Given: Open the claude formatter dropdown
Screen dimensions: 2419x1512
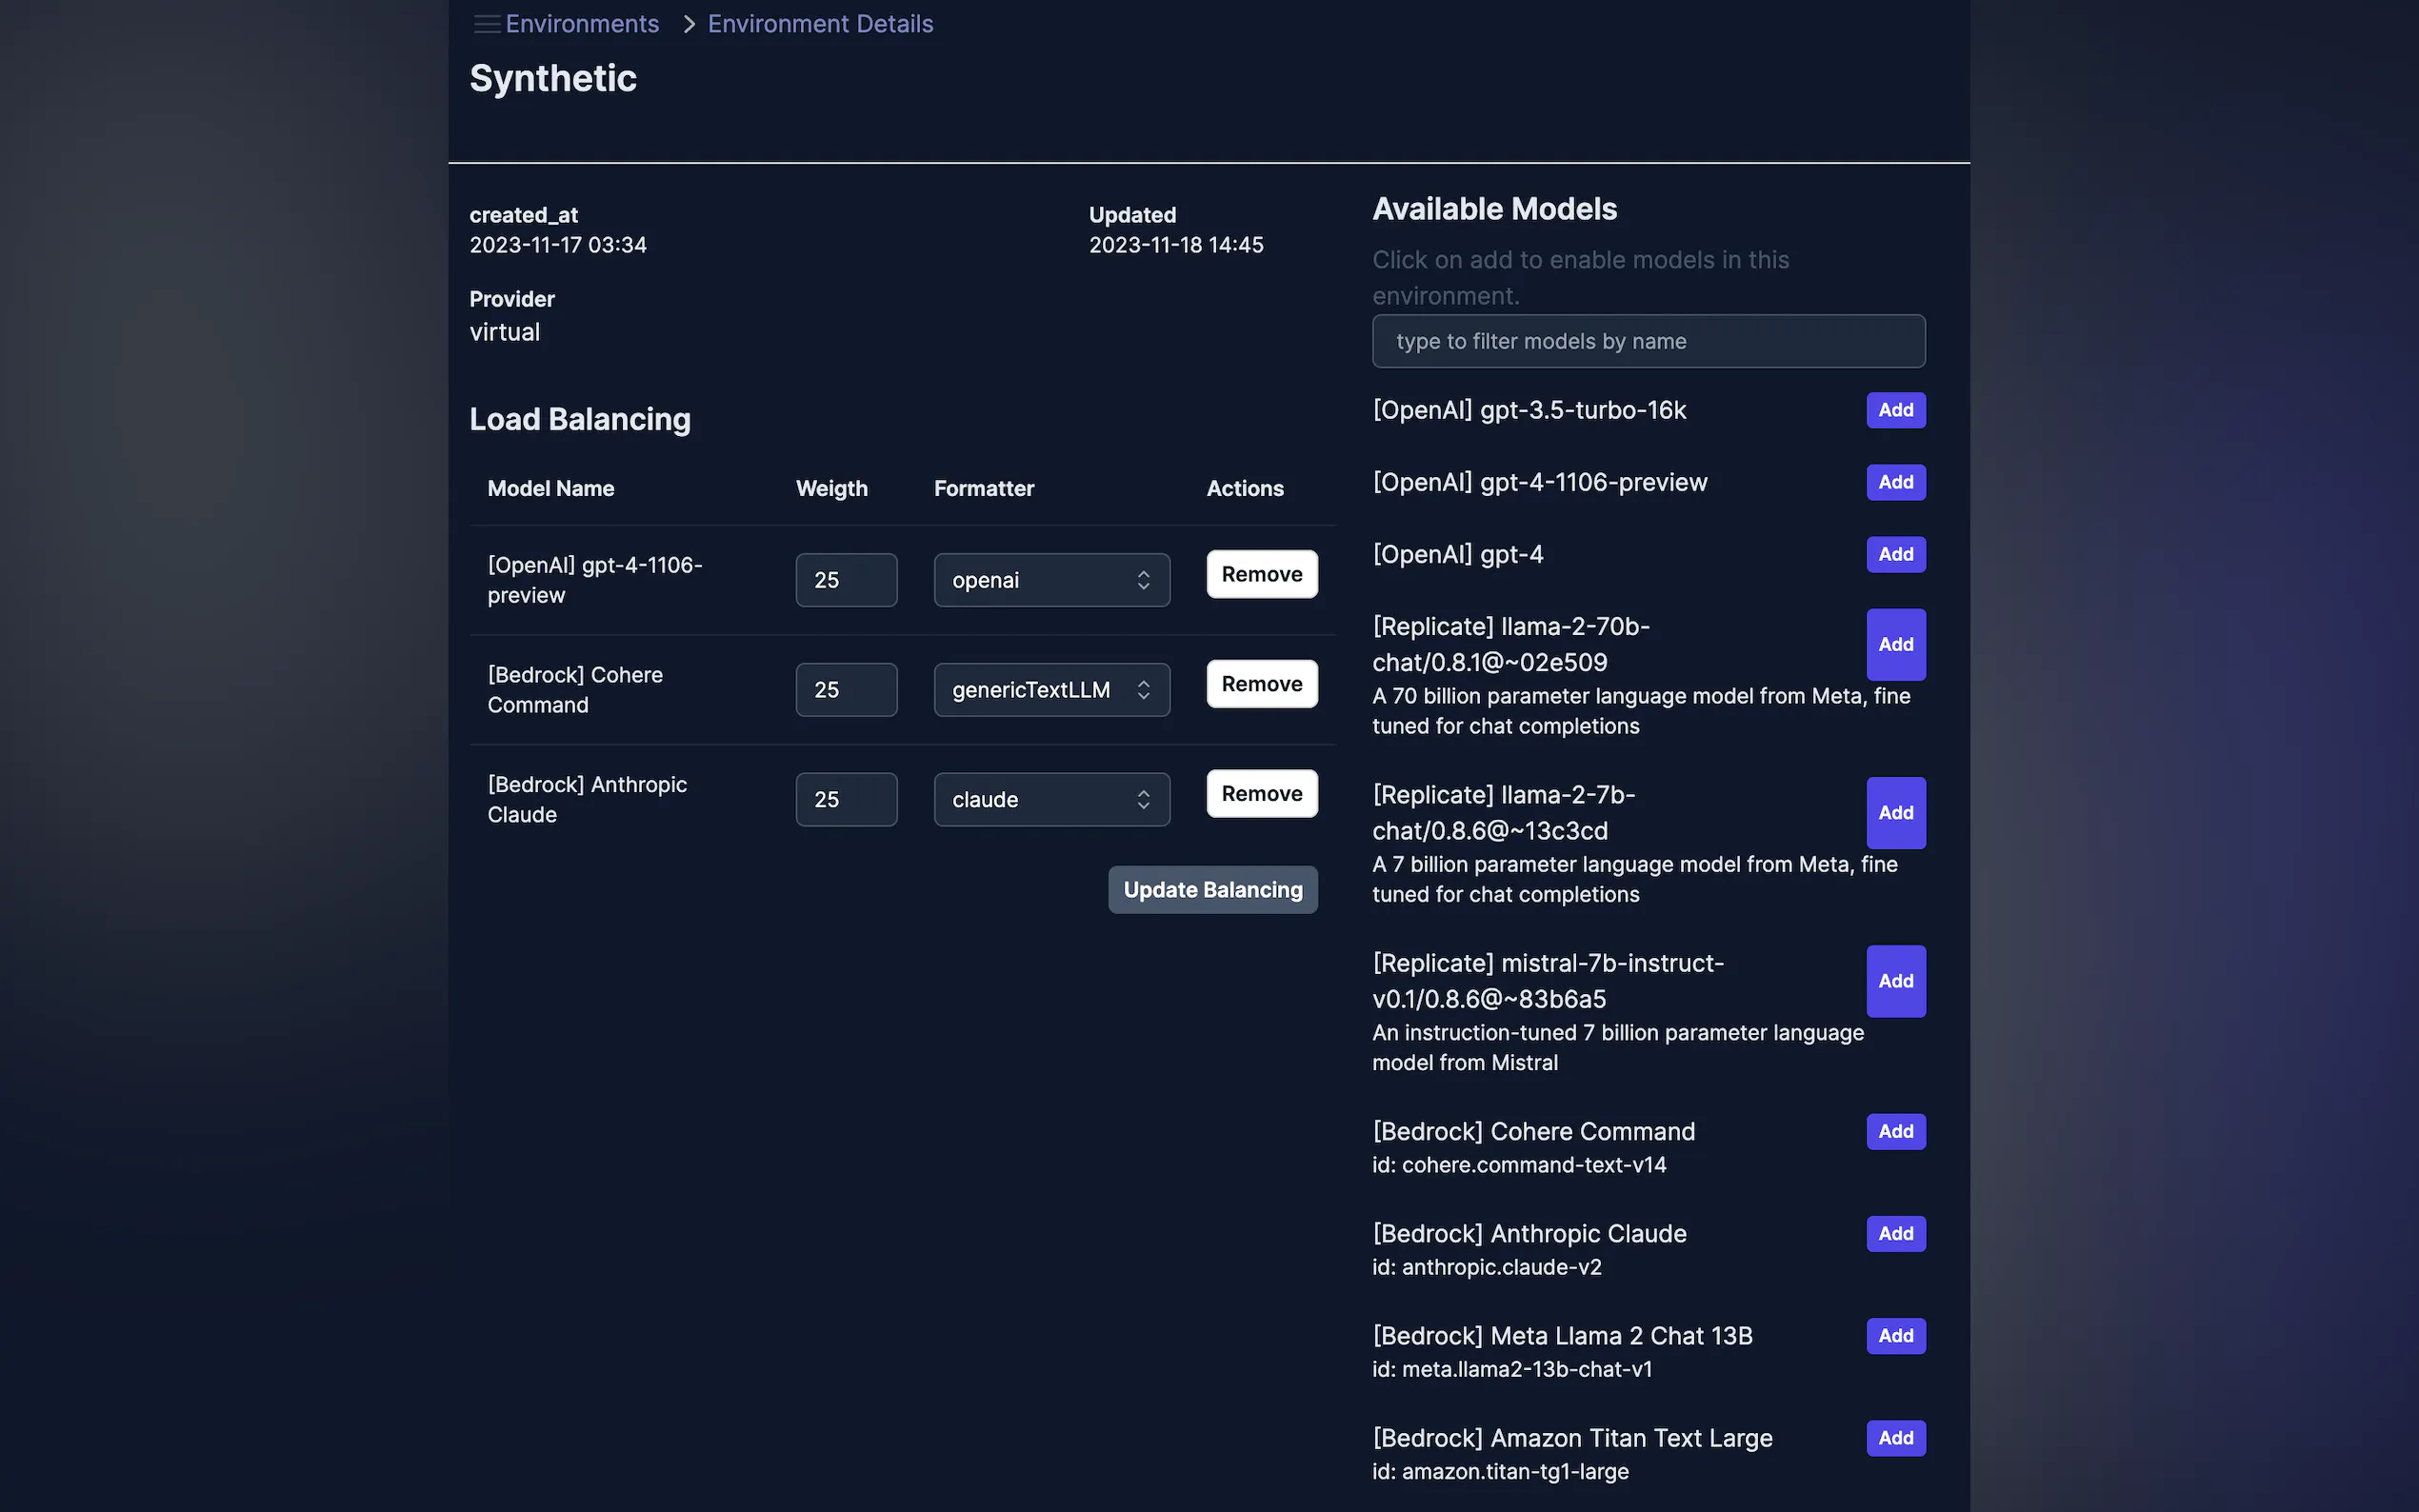Looking at the screenshot, I should (1051, 799).
